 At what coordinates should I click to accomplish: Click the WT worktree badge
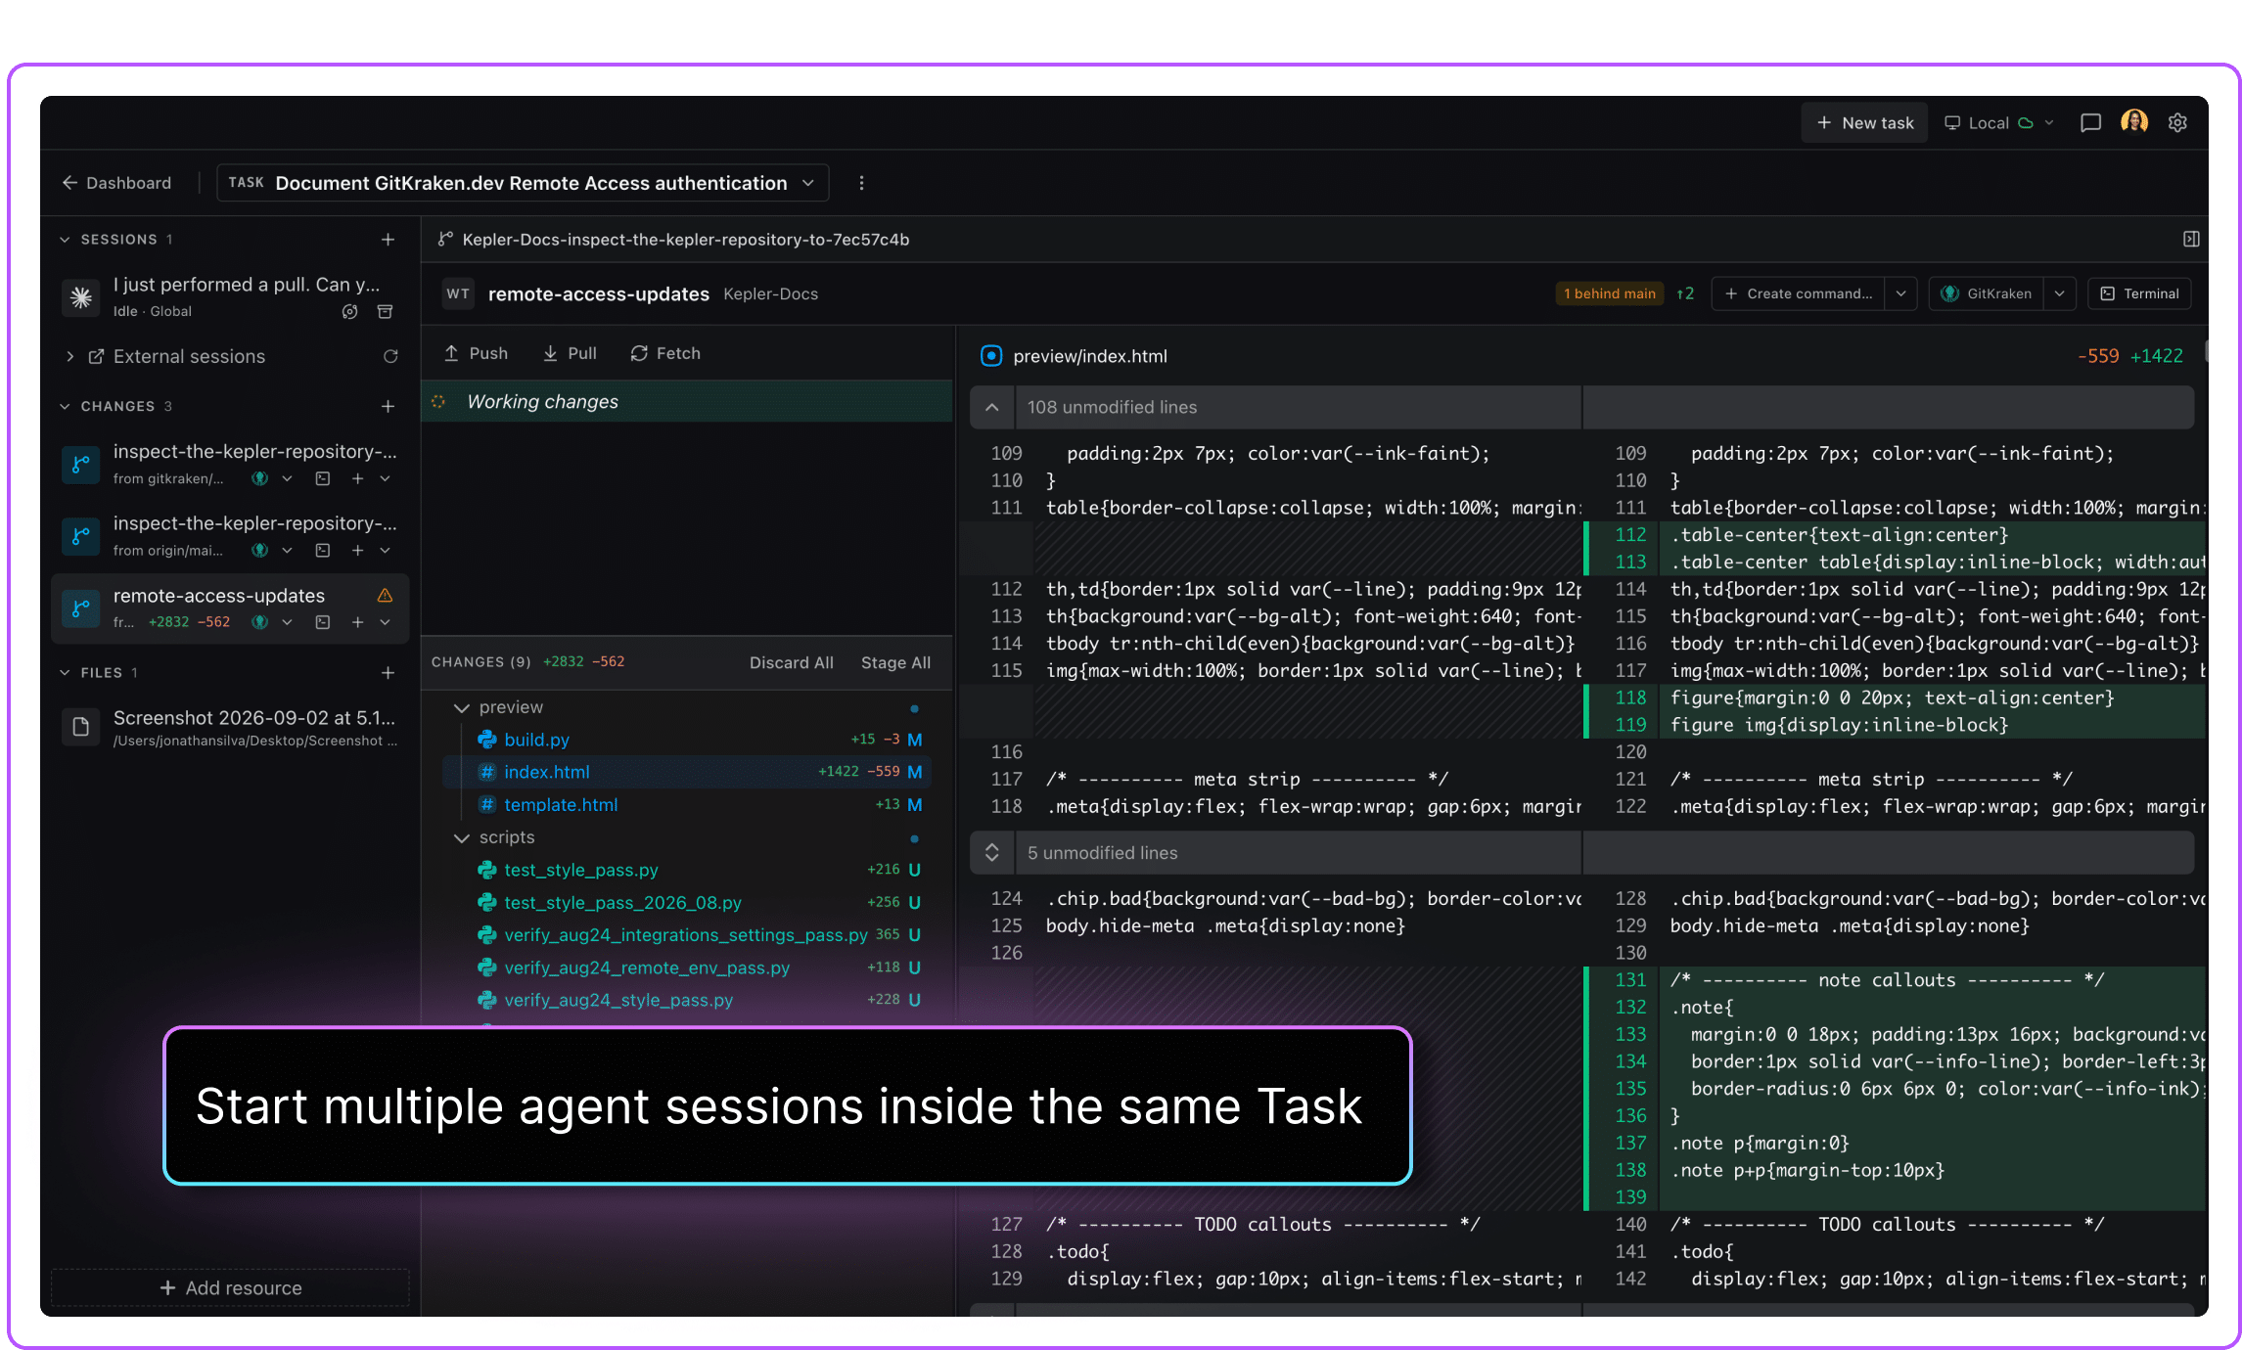458,294
